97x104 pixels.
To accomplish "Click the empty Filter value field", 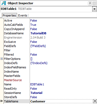I will (x=63, y=50).
